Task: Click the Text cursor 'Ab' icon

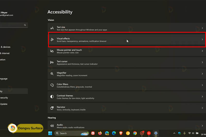Action: (52, 62)
